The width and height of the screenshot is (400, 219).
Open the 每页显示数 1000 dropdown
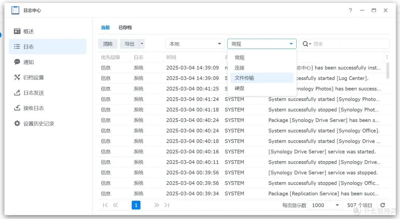tap(325, 205)
